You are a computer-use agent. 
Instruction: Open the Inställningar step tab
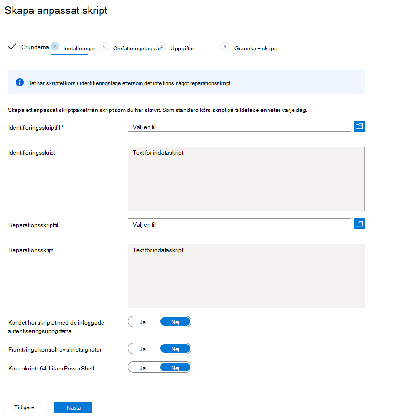click(79, 49)
